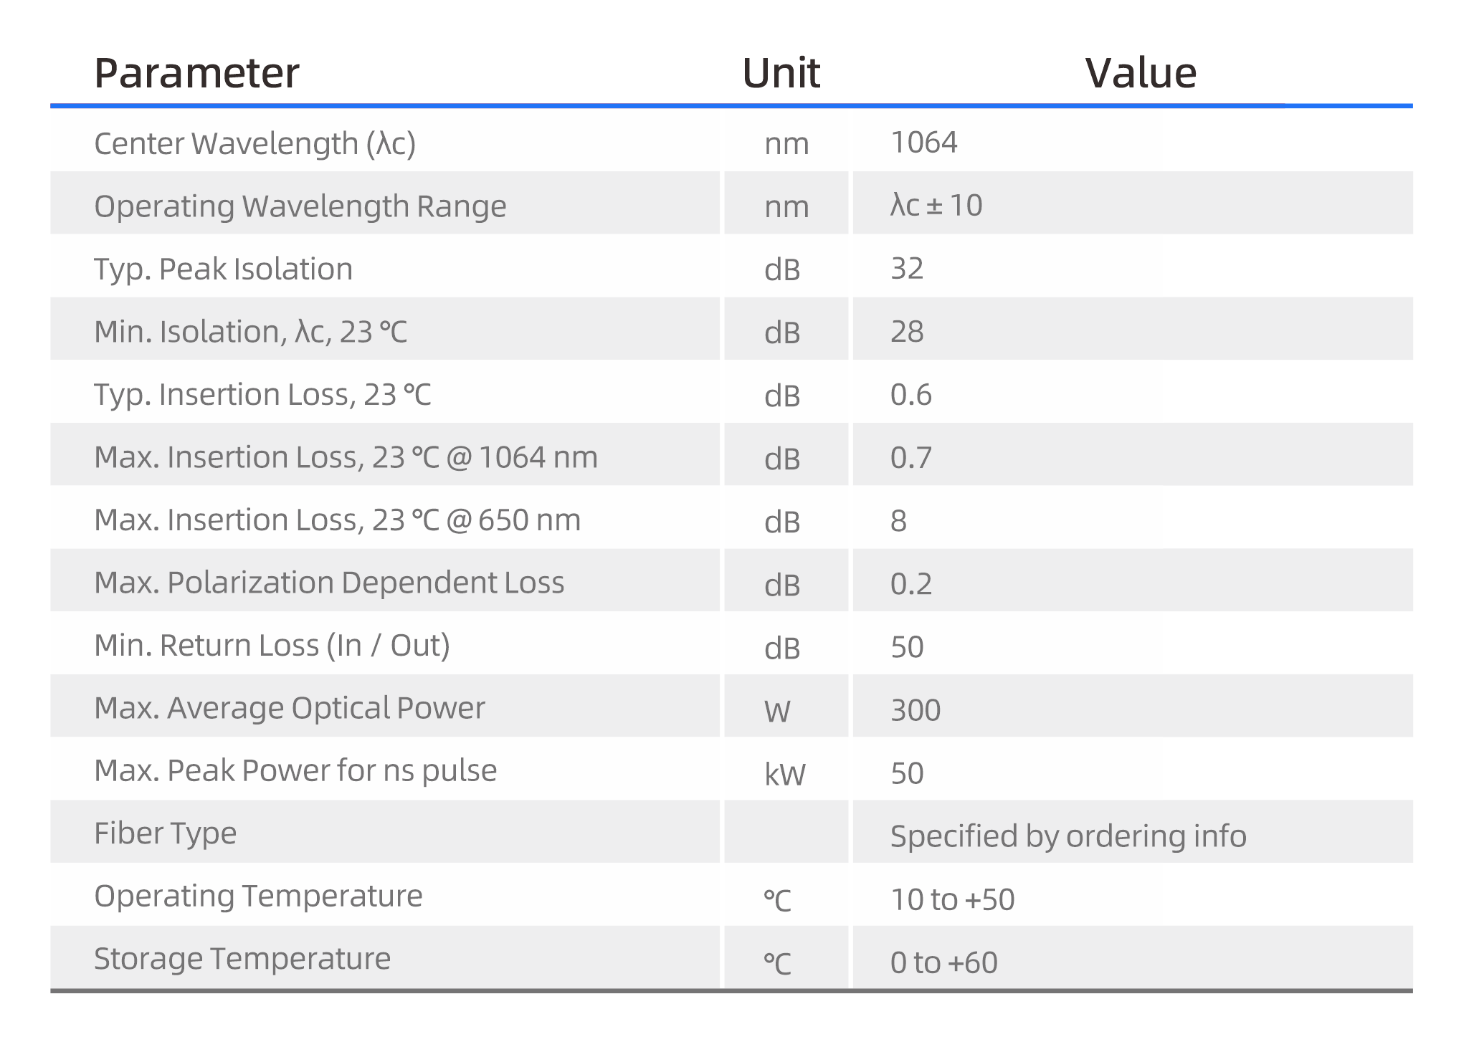Click the 300 average optical power value
Image resolution: width=1479 pixels, height=1052 pixels.
pos(915,710)
